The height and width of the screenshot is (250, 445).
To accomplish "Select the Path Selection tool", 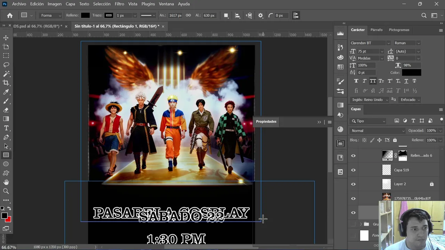I will [x=6, y=146].
